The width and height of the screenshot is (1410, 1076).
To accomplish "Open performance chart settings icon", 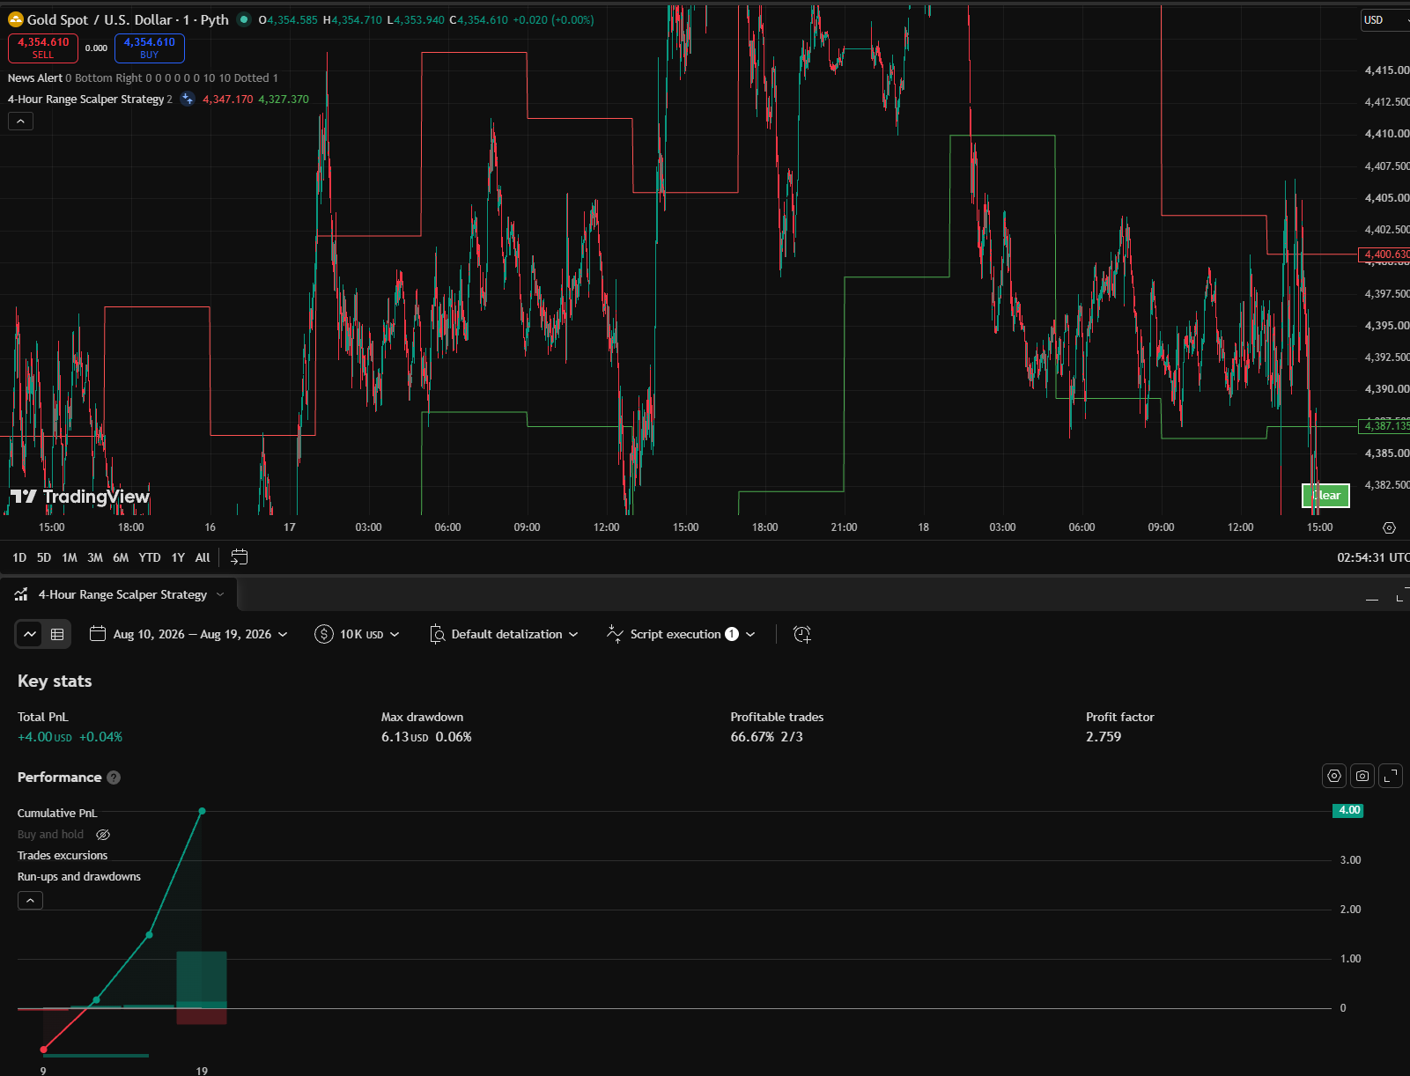I will (1334, 776).
